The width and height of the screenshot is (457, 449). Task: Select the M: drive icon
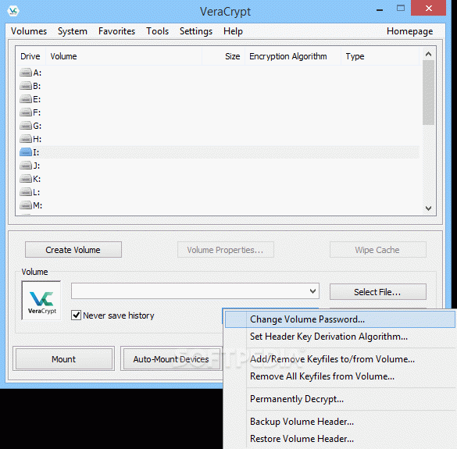point(26,205)
